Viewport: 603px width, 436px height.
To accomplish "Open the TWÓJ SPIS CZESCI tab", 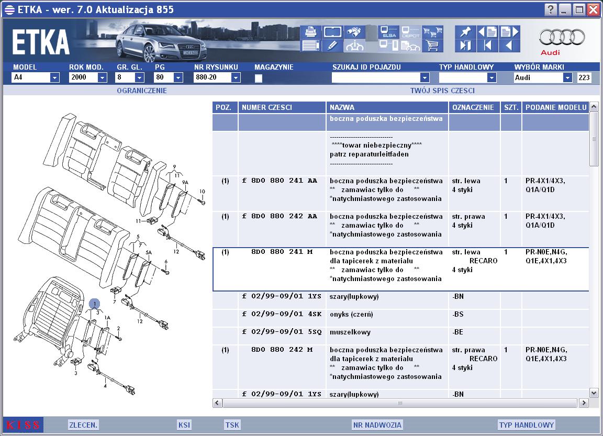I will [442, 91].
